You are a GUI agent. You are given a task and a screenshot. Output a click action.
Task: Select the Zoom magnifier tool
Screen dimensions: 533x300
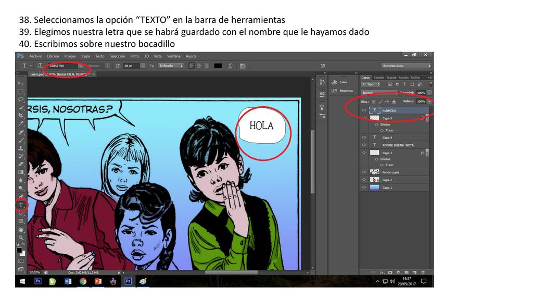coord(21,238)
